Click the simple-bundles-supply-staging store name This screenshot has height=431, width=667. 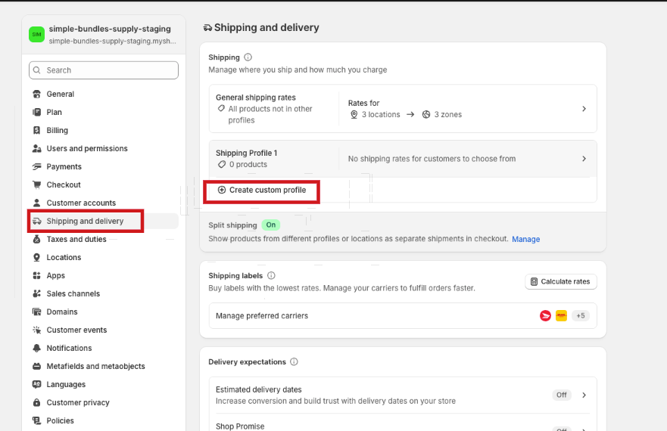pyautogui.click(x=110, y=29)
